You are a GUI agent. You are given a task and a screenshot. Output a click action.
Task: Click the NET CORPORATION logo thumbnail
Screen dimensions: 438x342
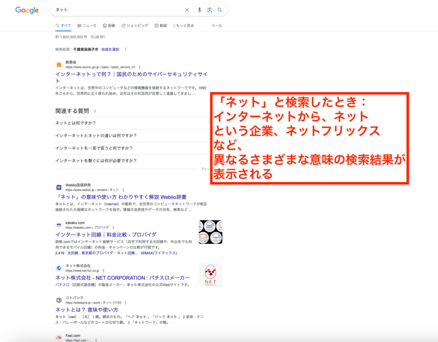tap(210, 275)
